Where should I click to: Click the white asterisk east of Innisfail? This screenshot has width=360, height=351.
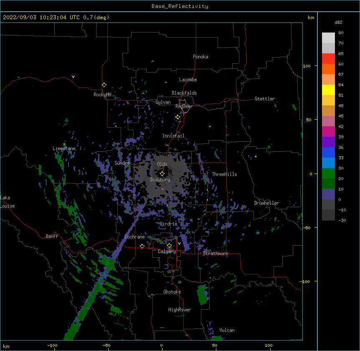pyautogui.click(x=210, y=126)
